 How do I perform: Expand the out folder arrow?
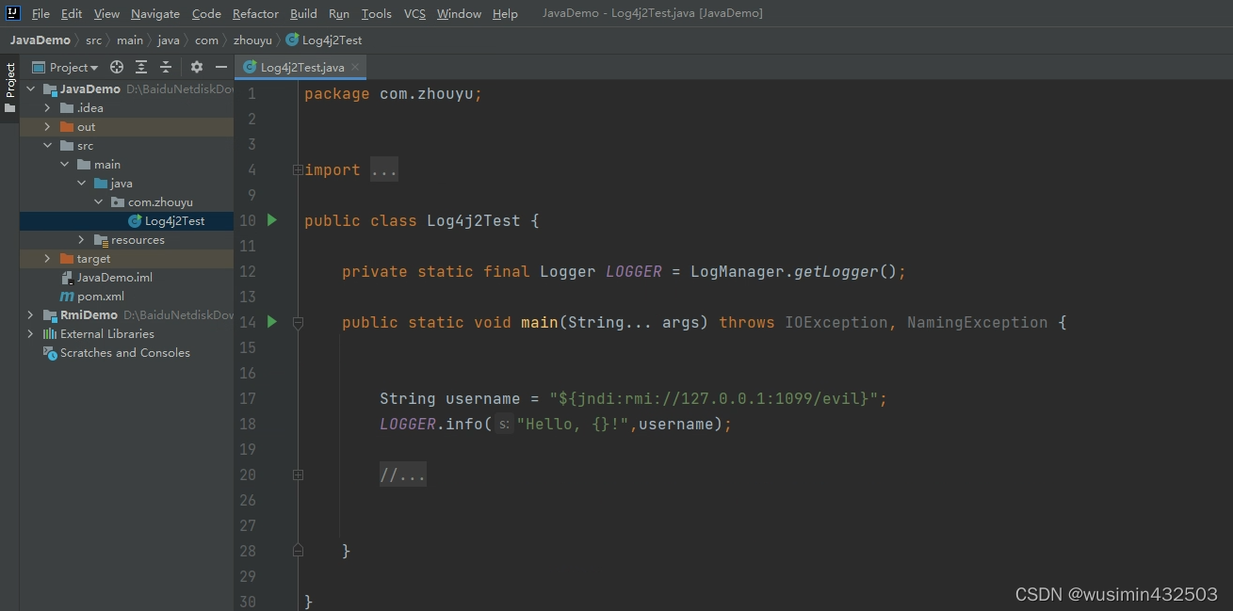pyautogui.click(x=47, y=127)
